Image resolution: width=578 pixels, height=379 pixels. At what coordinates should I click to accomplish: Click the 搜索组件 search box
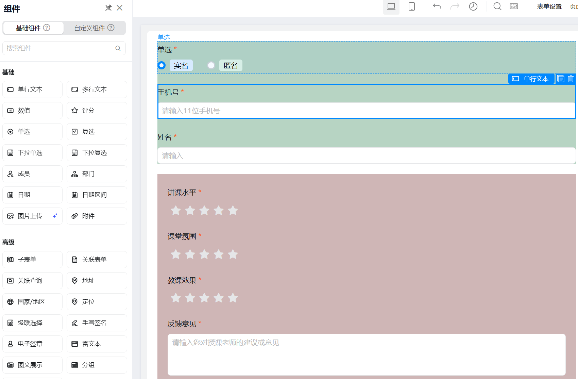[x=60, y=48]
